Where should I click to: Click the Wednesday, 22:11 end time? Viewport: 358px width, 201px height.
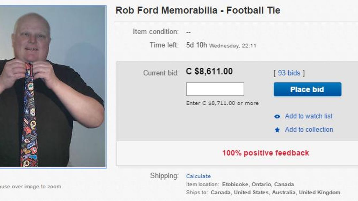(x=233, y=46)
